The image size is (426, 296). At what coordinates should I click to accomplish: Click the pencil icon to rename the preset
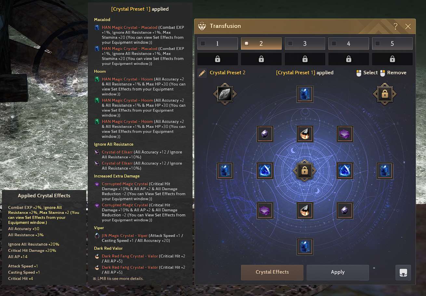coord(202,73)
